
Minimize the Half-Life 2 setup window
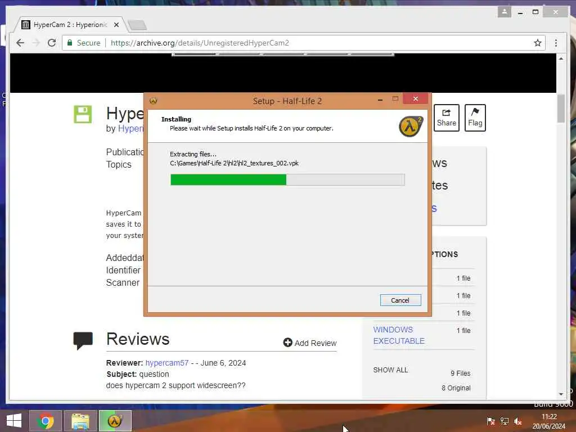pyautogui.click(x=380, y=99)
